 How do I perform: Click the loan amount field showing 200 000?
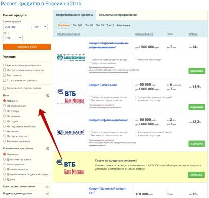17,27
